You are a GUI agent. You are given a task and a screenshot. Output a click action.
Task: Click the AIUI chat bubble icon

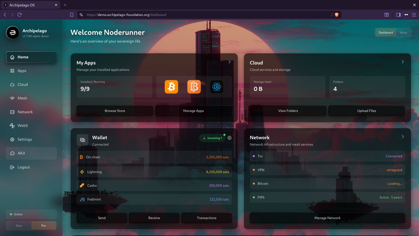pos(13,153)
